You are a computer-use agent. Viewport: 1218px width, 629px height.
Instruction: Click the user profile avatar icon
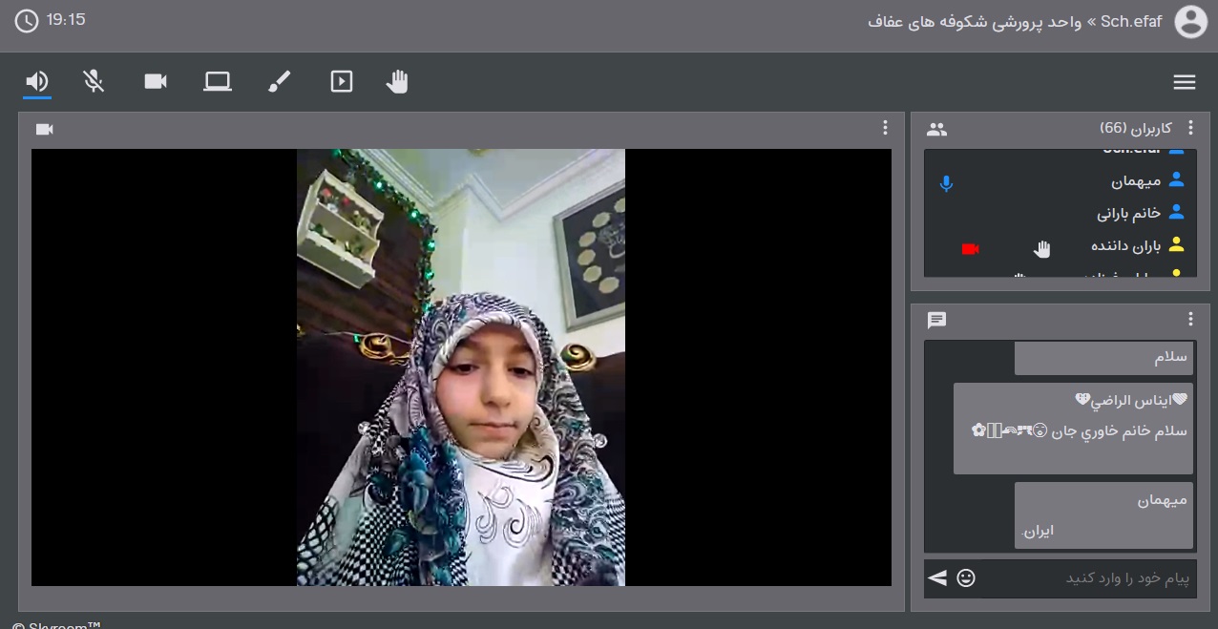1190,21
